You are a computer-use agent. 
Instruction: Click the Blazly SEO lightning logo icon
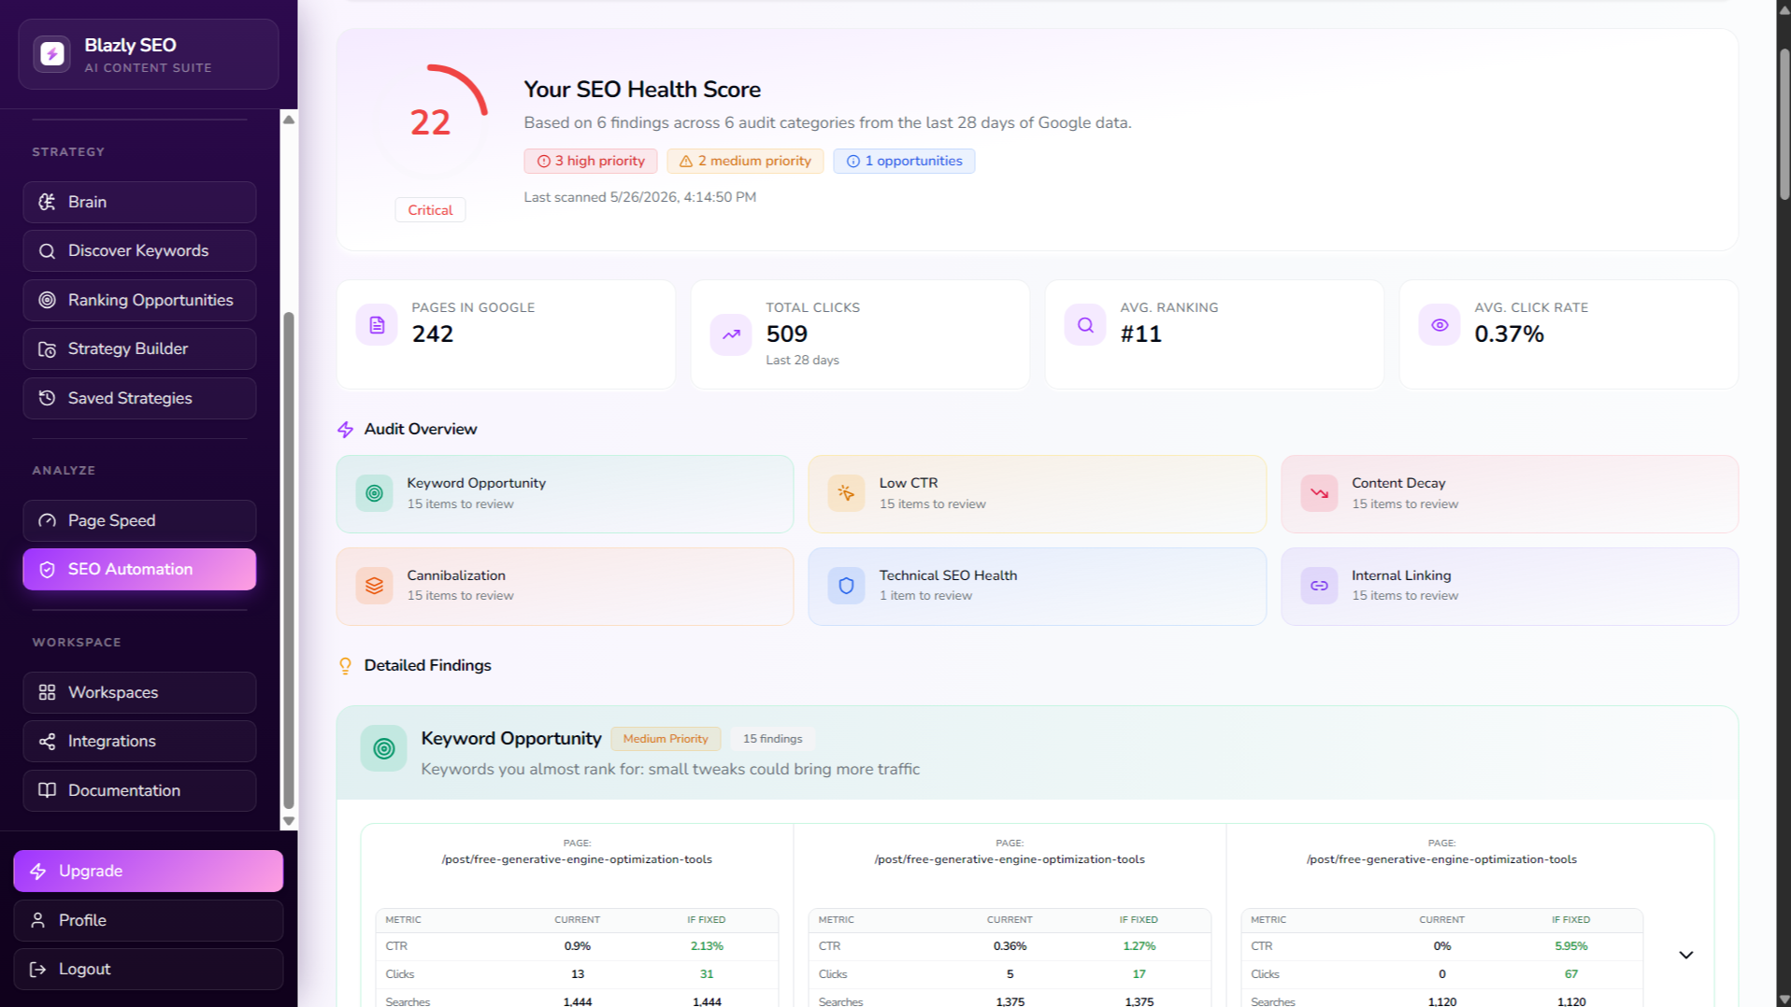(52, 54)
